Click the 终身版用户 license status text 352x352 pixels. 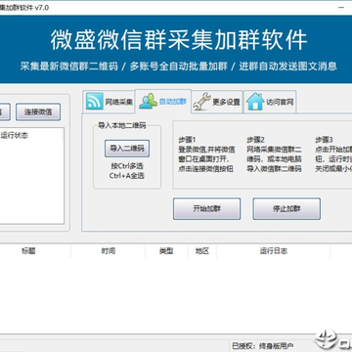(276, 345)
